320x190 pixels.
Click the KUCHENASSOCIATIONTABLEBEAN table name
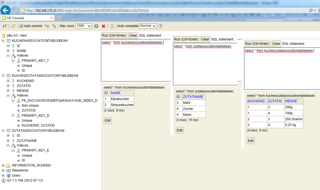click(40, 41)
